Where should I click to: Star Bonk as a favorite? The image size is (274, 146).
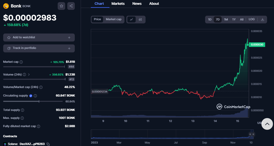tap(61, 6)
